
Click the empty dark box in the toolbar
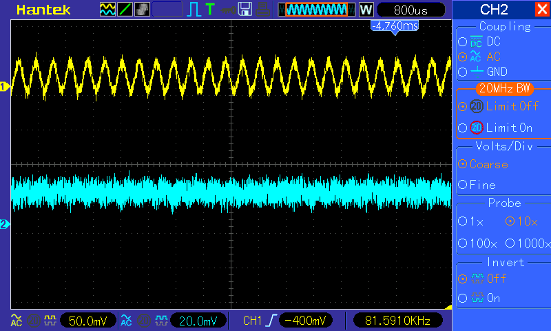coord(167,10)
